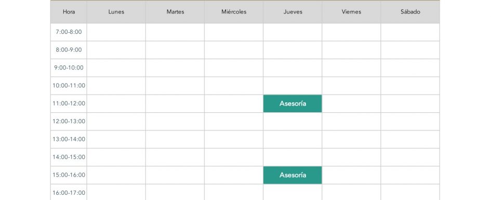Select the 7:00-8:00 time row label
The image size is (491, 200).
point(69,32)
